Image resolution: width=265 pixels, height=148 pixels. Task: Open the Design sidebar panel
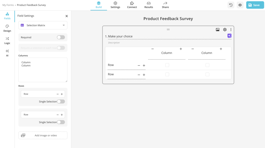pyautogui.click(x=7, y=28)
